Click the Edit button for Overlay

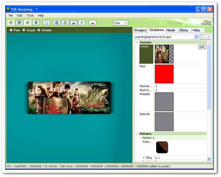pyautogui.click(x=202, y=47)
